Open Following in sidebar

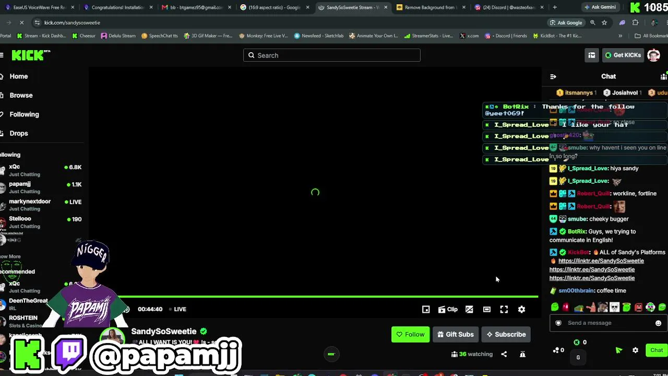24,114
